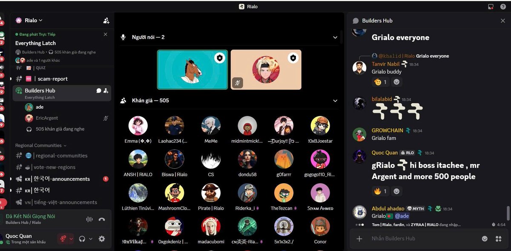Click the chat panel scrollbar thumb

coord(508,213)
